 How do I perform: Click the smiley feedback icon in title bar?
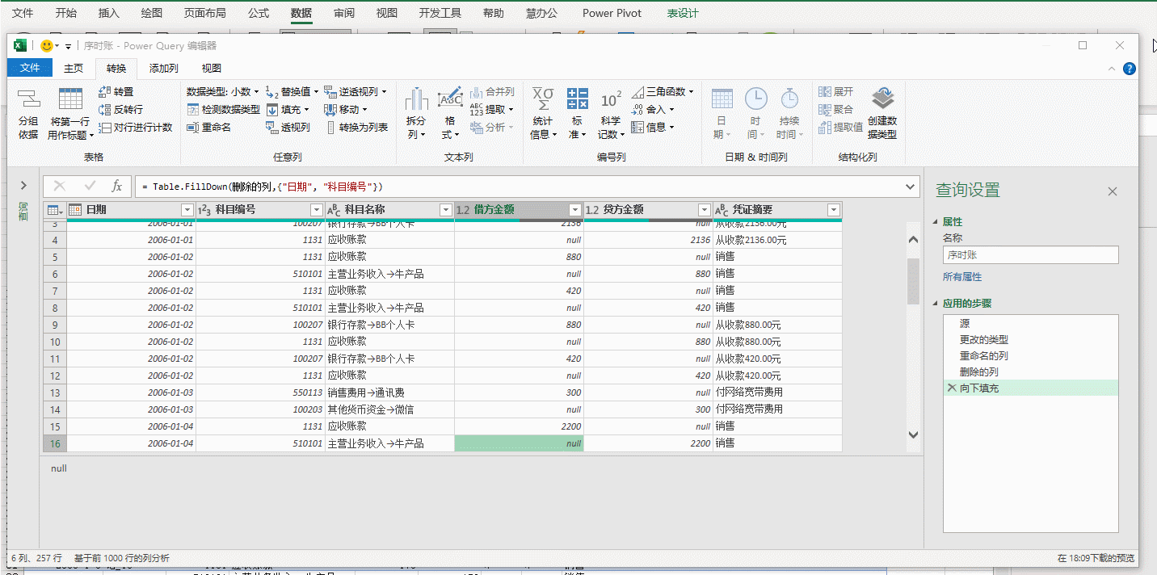click(x=48, y=46)
